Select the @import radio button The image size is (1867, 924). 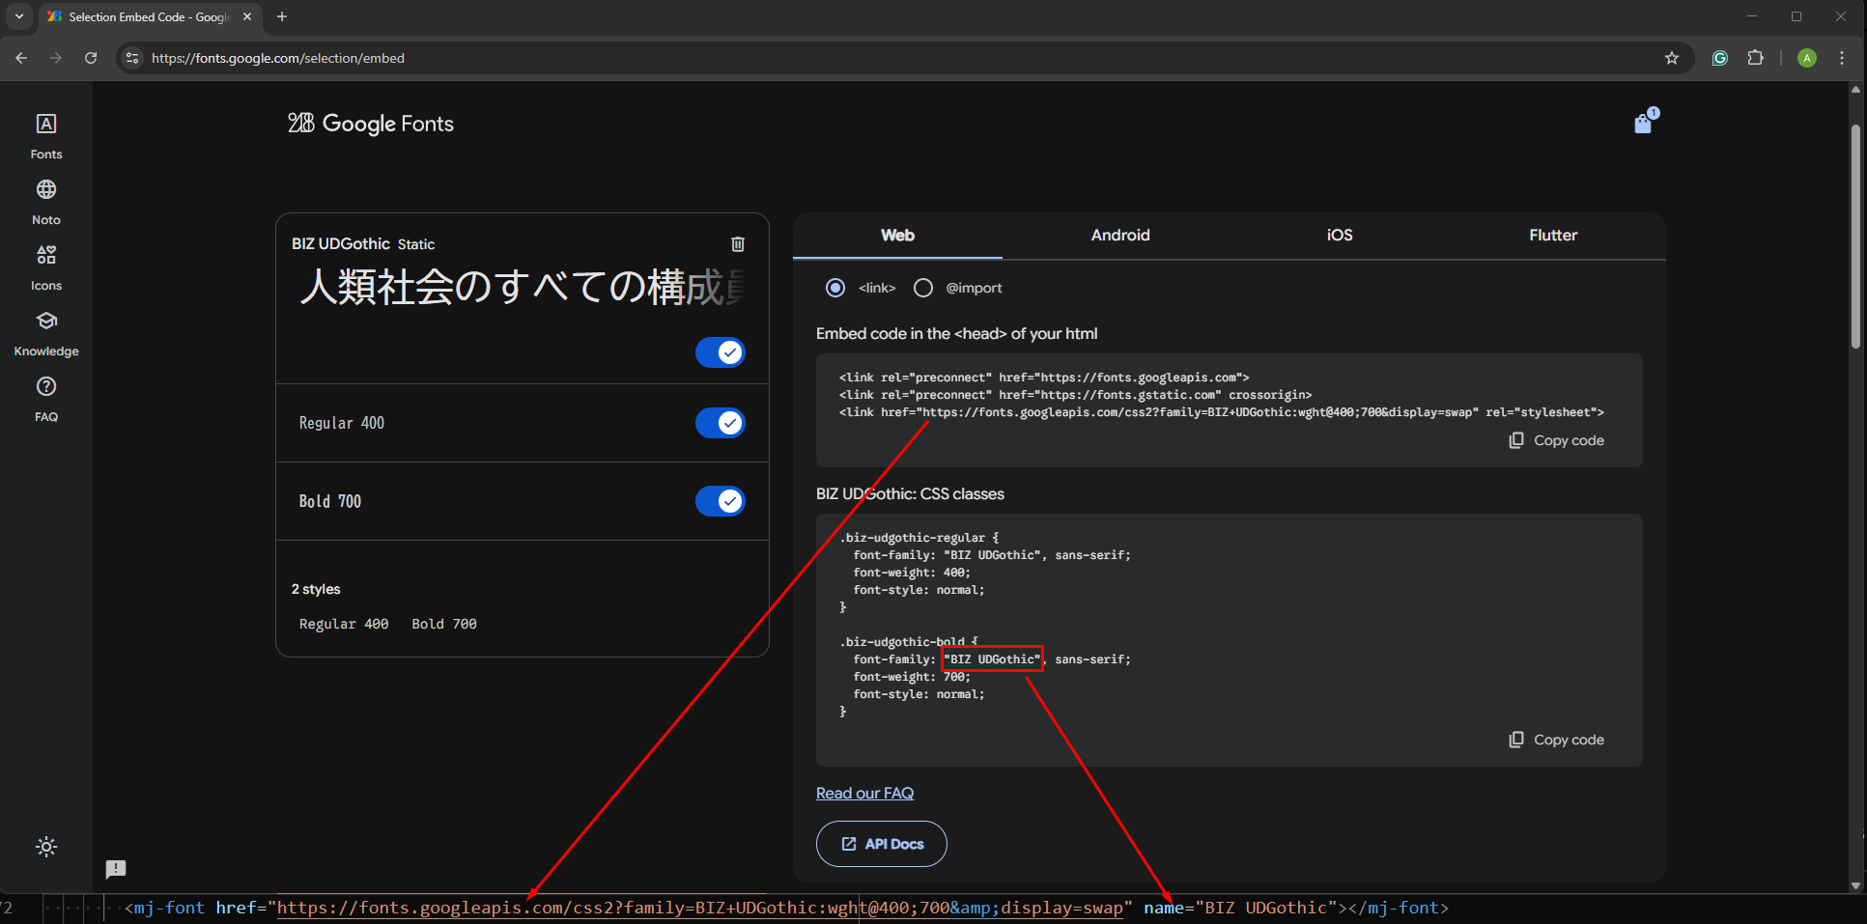[x=923, y=288]
